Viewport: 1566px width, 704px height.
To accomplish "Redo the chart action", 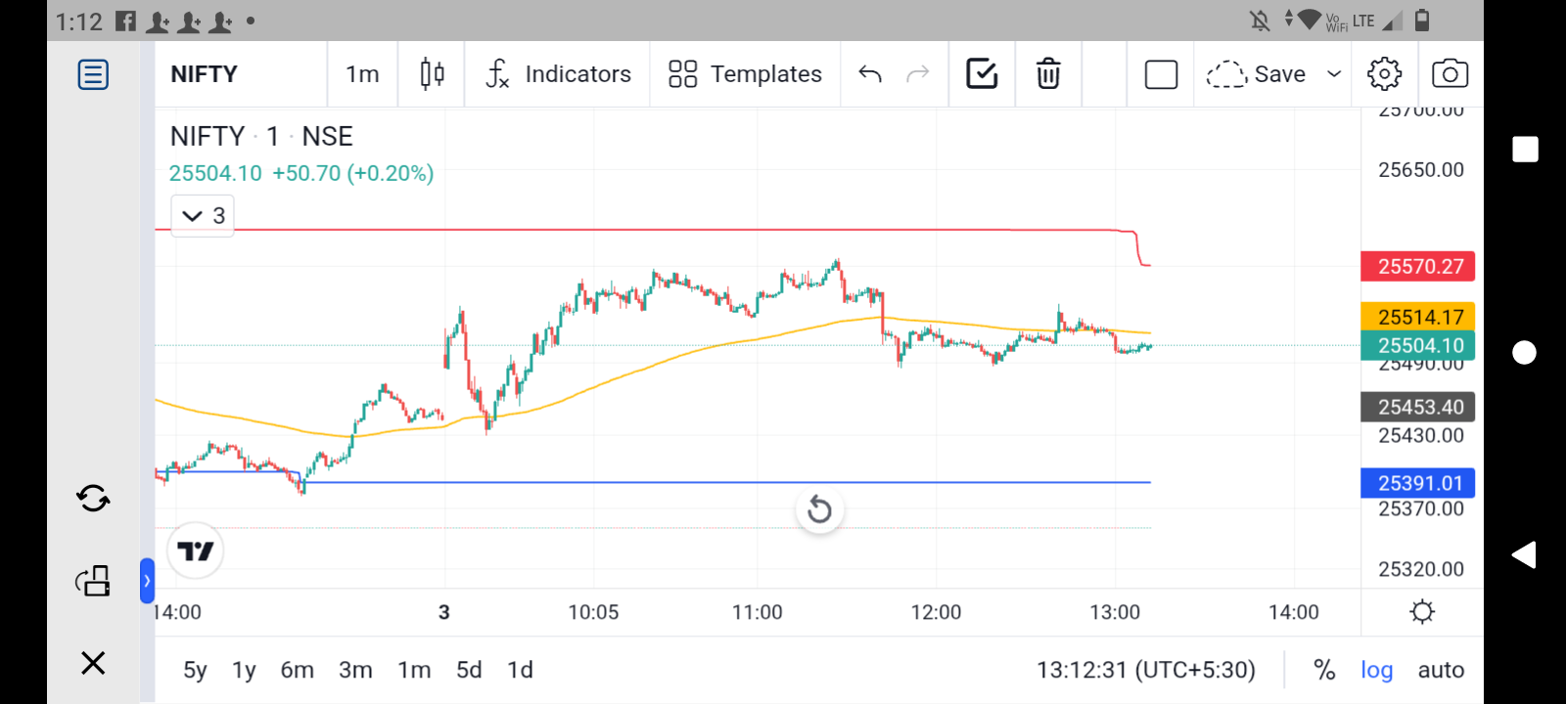I will pyautogui.click(x=917, y=74).
